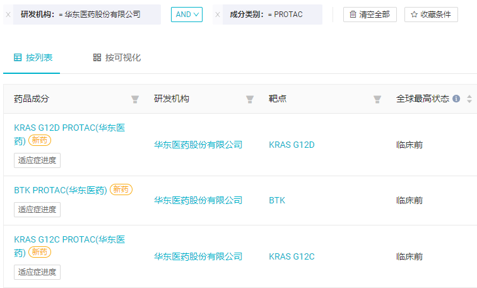Open BTK PROTAC(华东医药) drug link
Viewport: 477px width, 288px height.
point(61,190)
